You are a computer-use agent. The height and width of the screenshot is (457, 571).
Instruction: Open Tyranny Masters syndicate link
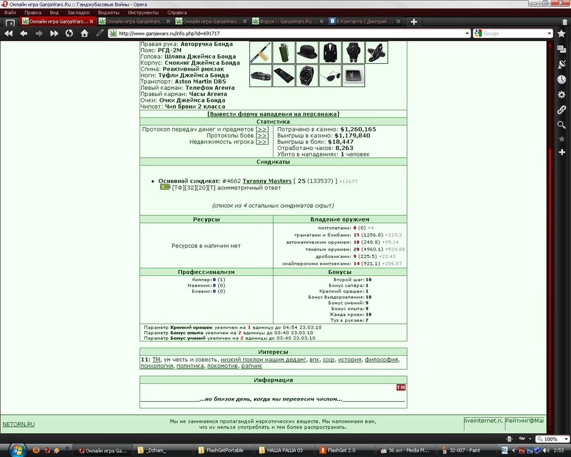tap(267, 181)
